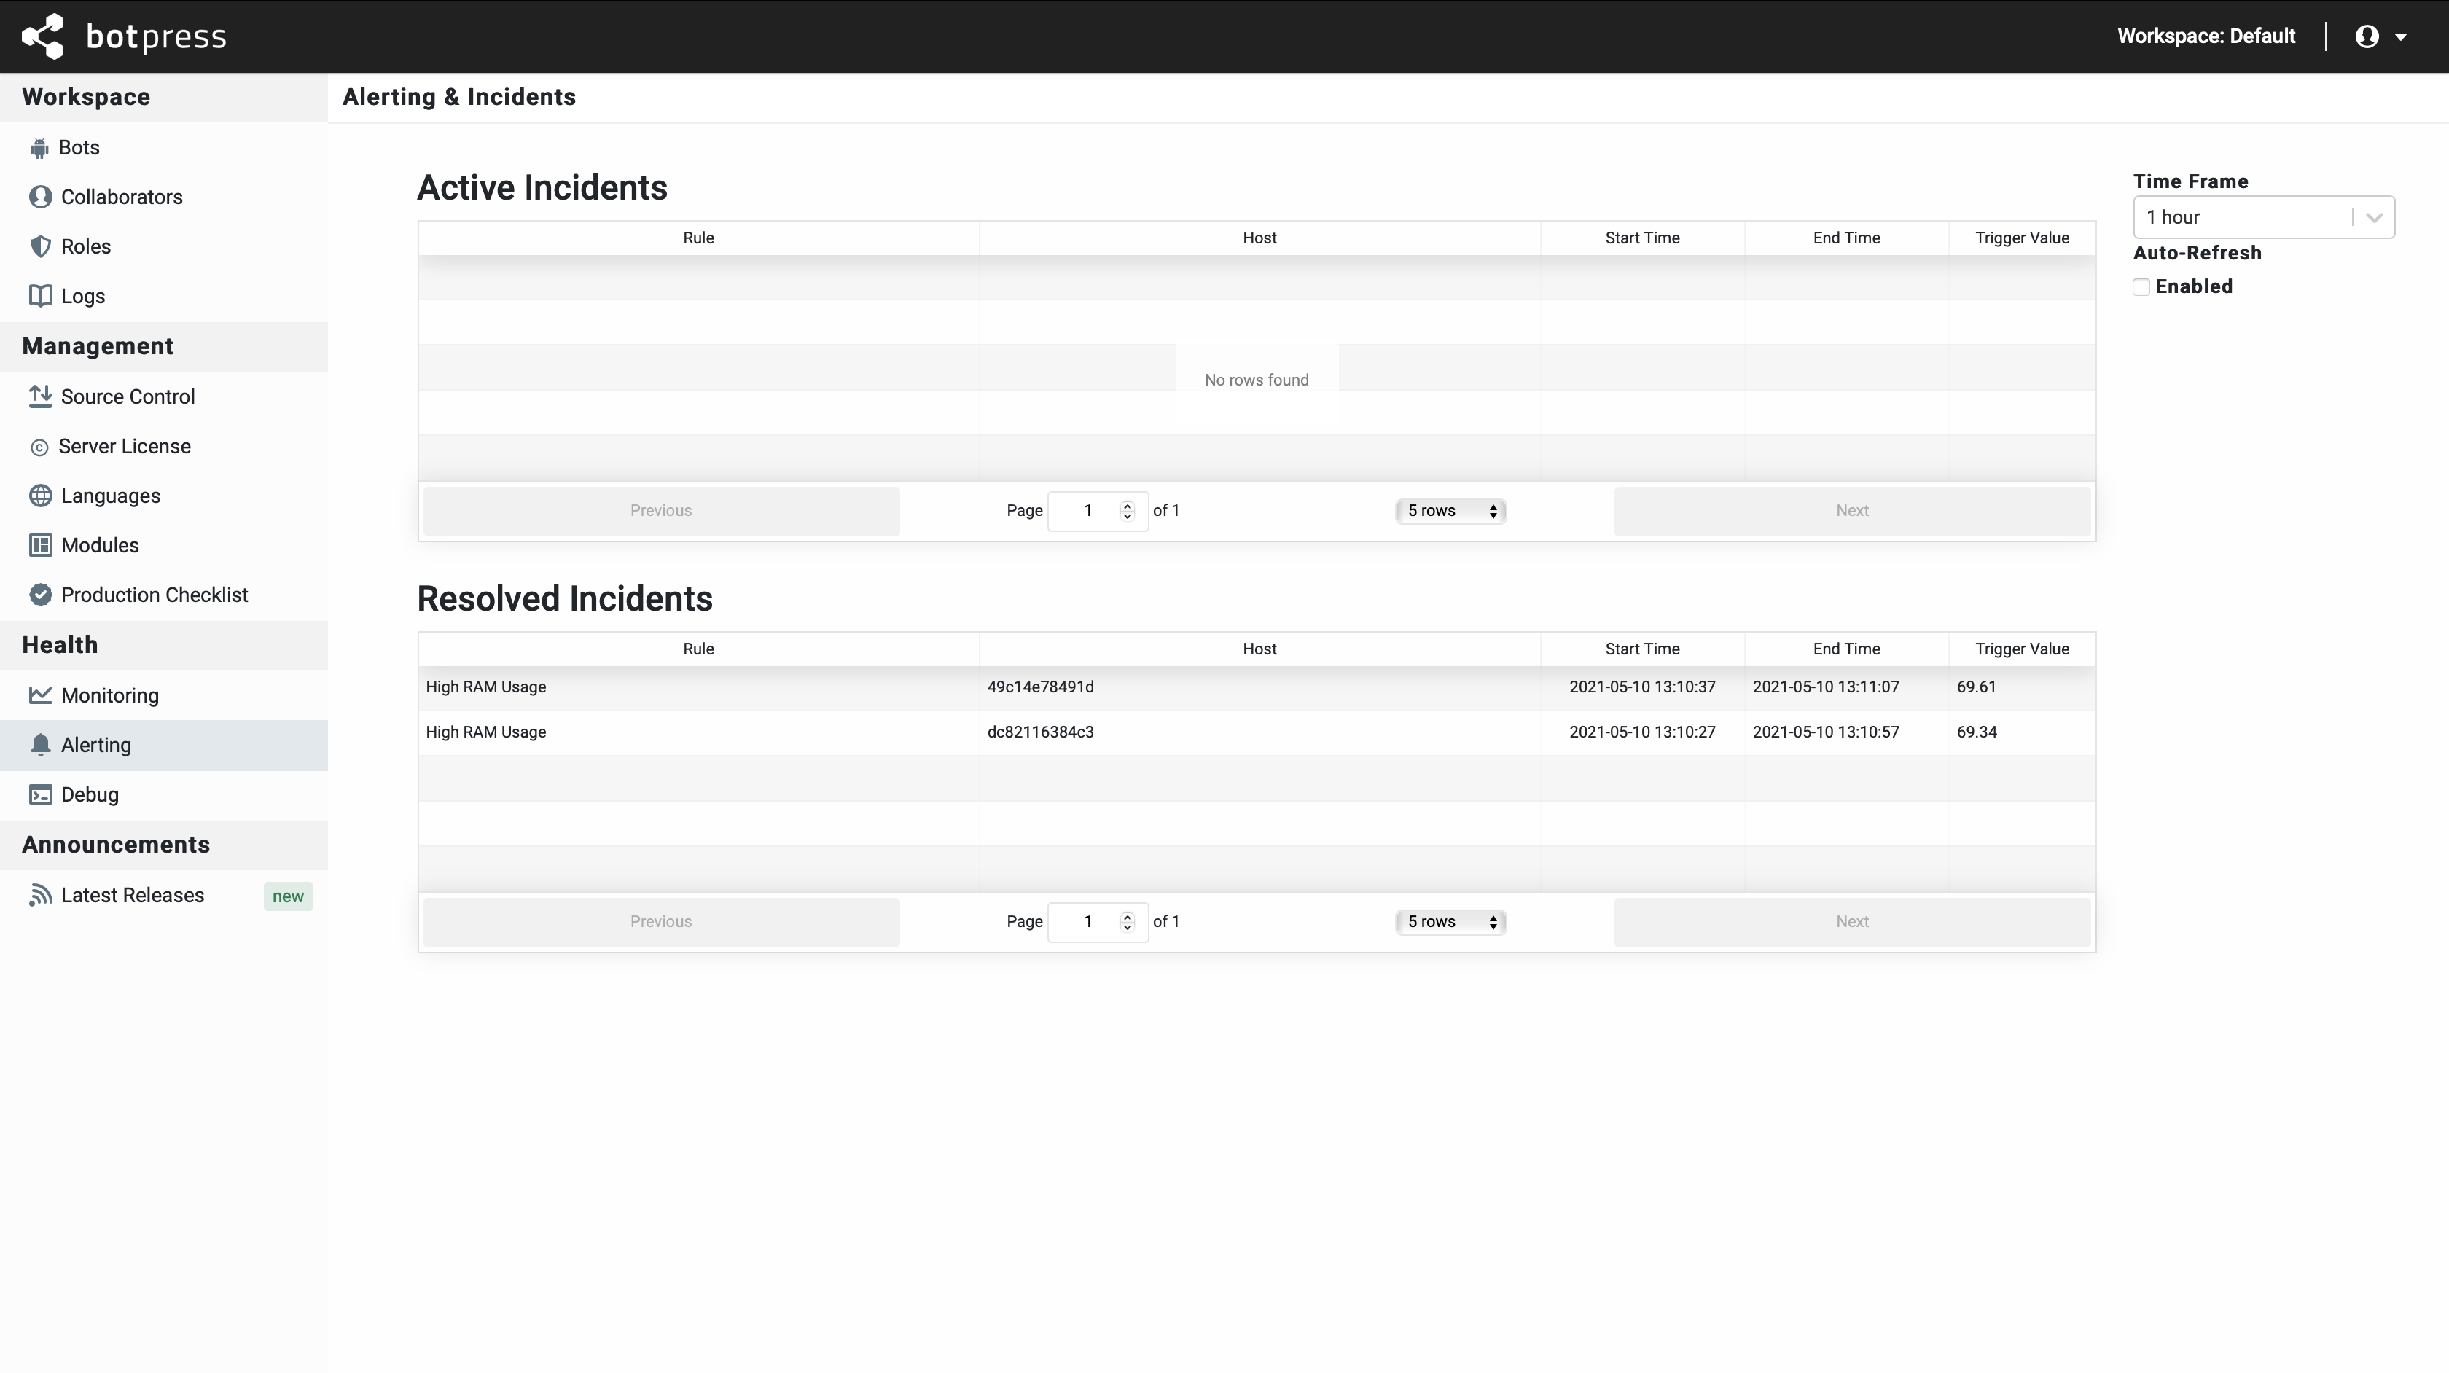Open the Monitoring graph icon
Viewport: 2449px width, 1373px height.
tap(41, 695)
